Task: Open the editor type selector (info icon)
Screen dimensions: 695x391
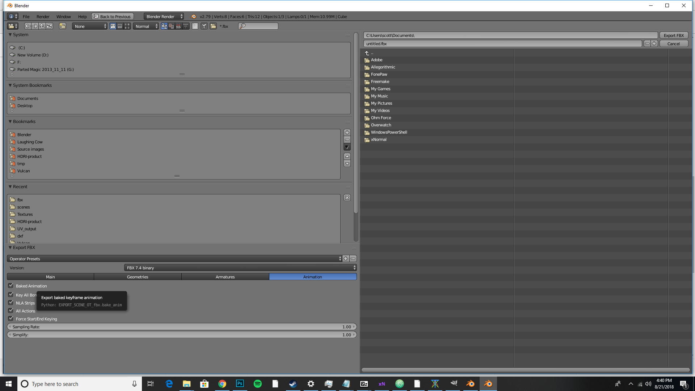Action: (x=13, y=17)
